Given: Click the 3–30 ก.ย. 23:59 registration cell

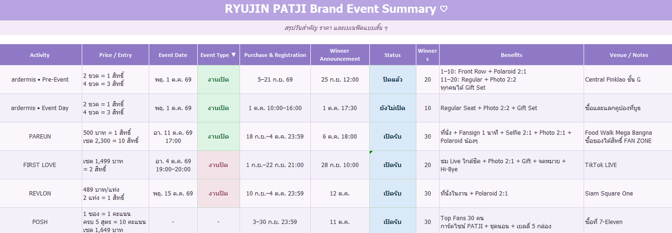Looking at the screenshot, I should click(x=275, y=221).
